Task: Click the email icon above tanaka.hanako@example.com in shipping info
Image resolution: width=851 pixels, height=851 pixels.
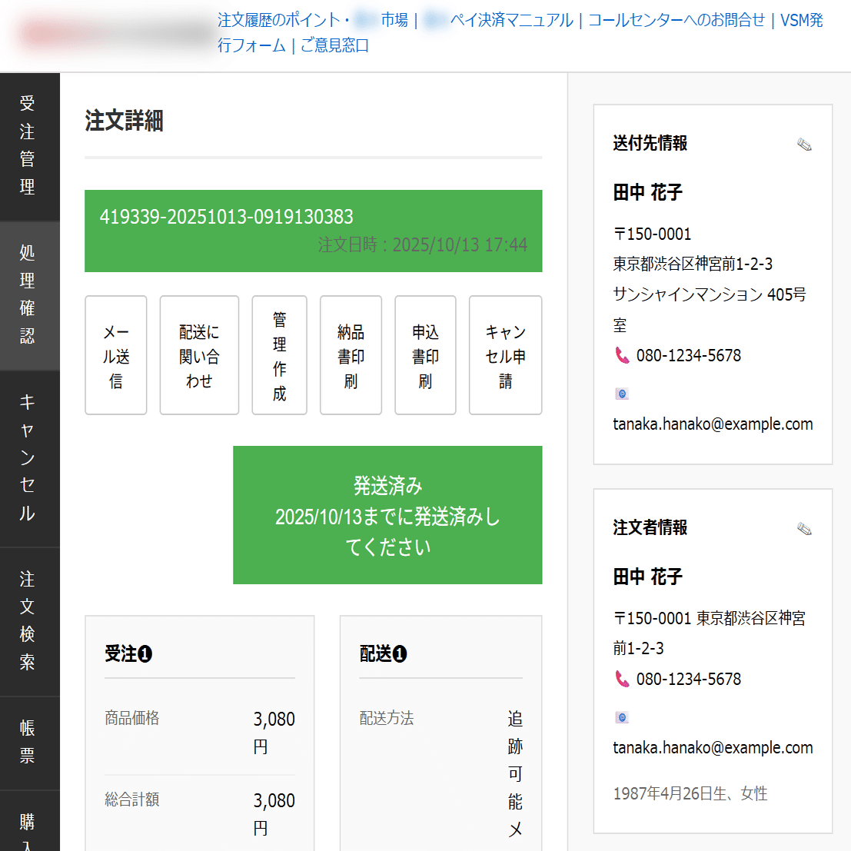Action: pos(621,393)
